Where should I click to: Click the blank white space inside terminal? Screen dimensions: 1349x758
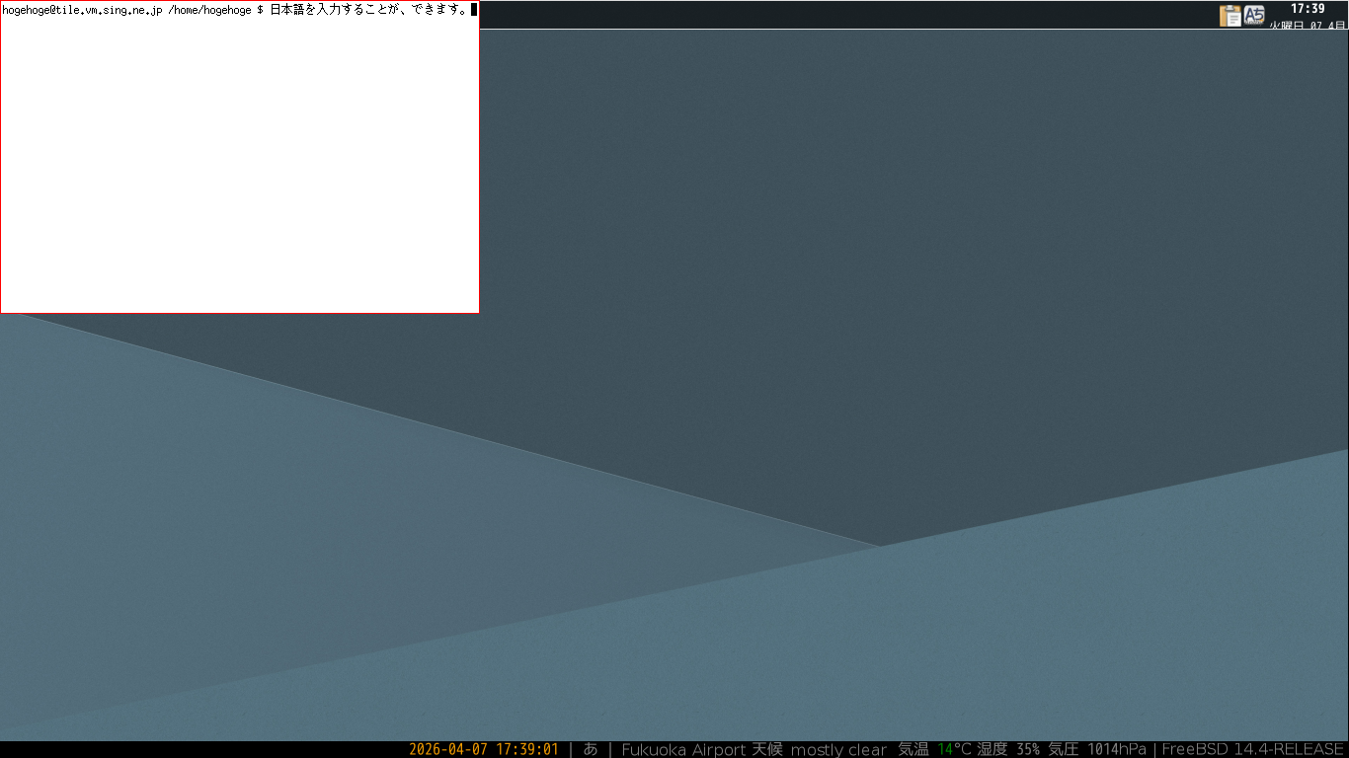[240, 168]
